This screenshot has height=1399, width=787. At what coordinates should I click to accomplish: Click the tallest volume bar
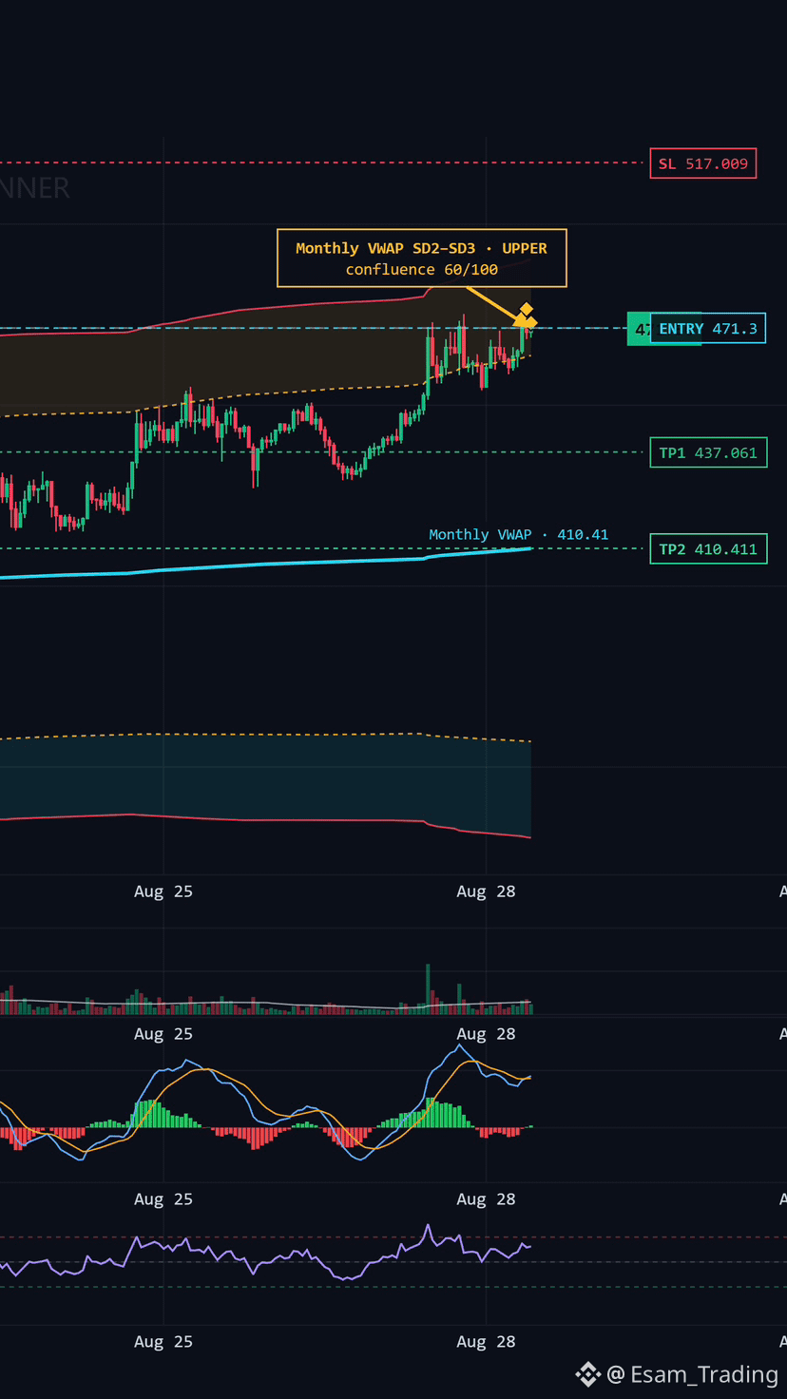click(x=428, y=988)
